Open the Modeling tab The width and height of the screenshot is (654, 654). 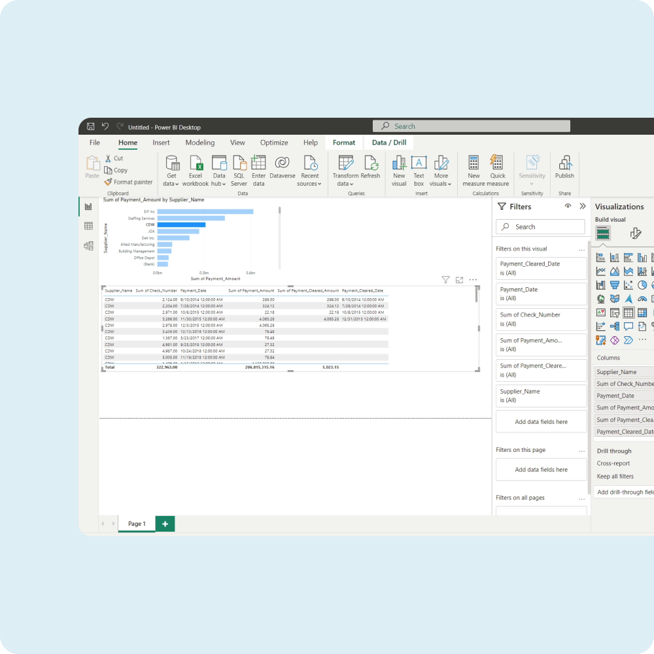(199, 142)
